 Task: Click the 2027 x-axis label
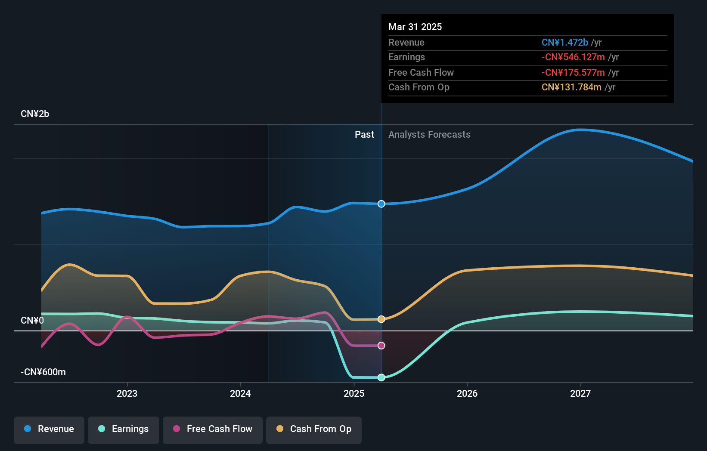point(580,393)
